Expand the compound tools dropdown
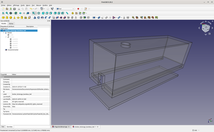The height and width of the screenshot is (132, 214). pos(96,18)
